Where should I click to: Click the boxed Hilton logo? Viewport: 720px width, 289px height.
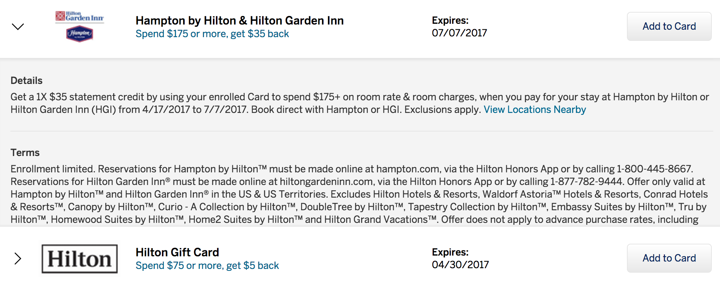[80, 259]
